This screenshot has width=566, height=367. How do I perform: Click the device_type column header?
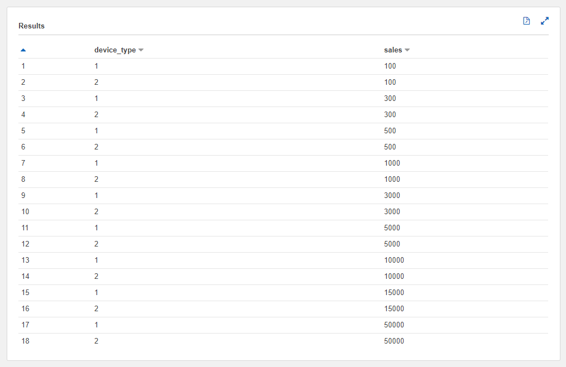[x=115, y=50]
